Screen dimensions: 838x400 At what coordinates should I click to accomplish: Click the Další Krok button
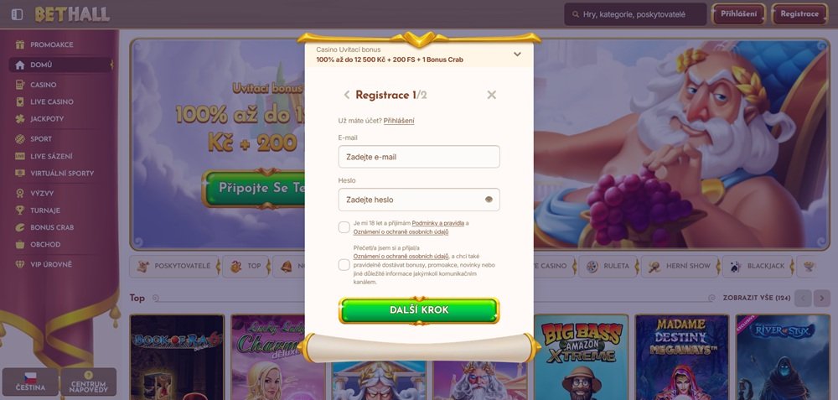coord(419,310)
